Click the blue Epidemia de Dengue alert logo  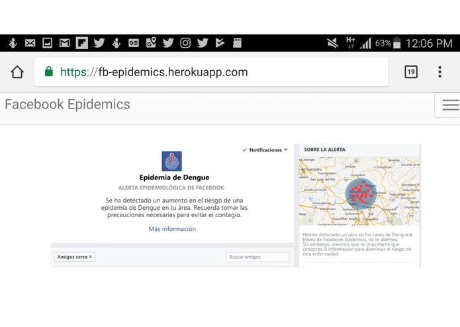(x=171, y=161)
